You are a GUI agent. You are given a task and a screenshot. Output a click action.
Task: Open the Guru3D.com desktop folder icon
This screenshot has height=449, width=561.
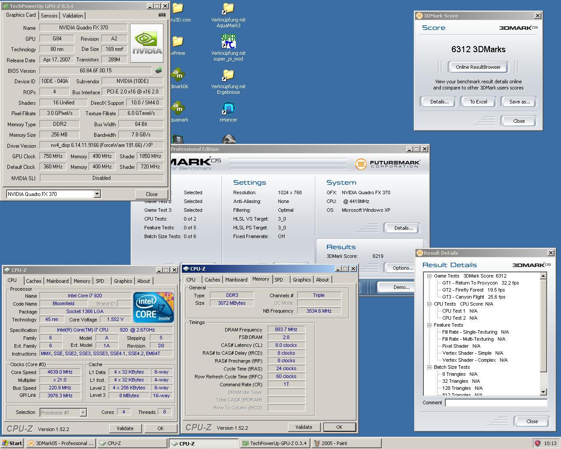coord(178,8)
